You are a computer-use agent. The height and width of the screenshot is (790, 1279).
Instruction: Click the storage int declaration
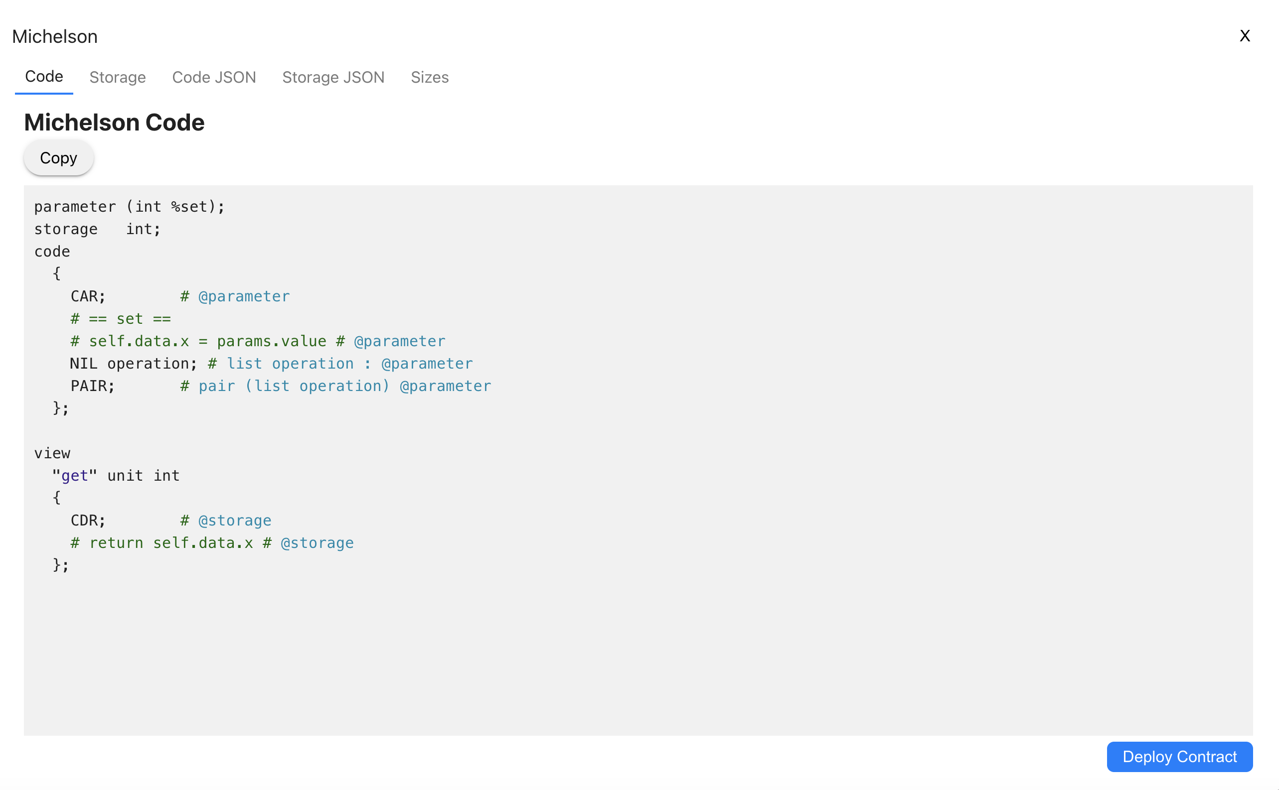coord(97,228)
